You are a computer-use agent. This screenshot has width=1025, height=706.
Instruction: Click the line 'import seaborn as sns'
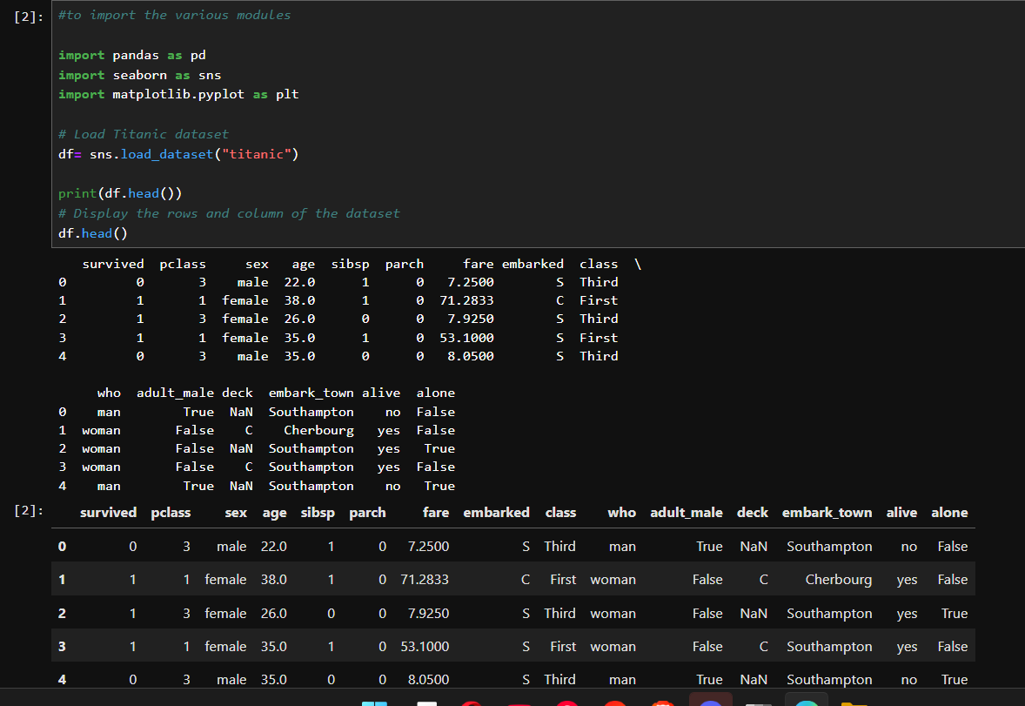click(140, 75)
